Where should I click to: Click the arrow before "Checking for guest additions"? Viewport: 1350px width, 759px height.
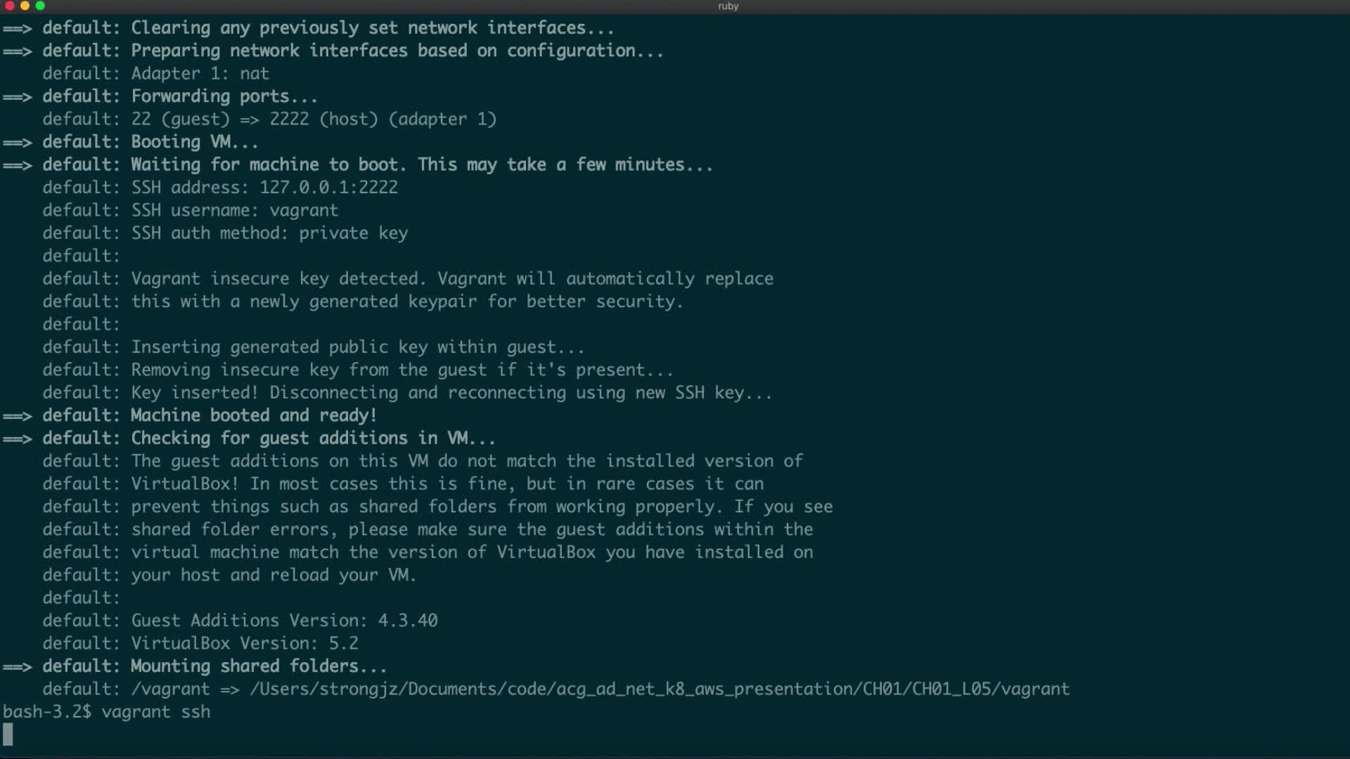coord(18,439)
